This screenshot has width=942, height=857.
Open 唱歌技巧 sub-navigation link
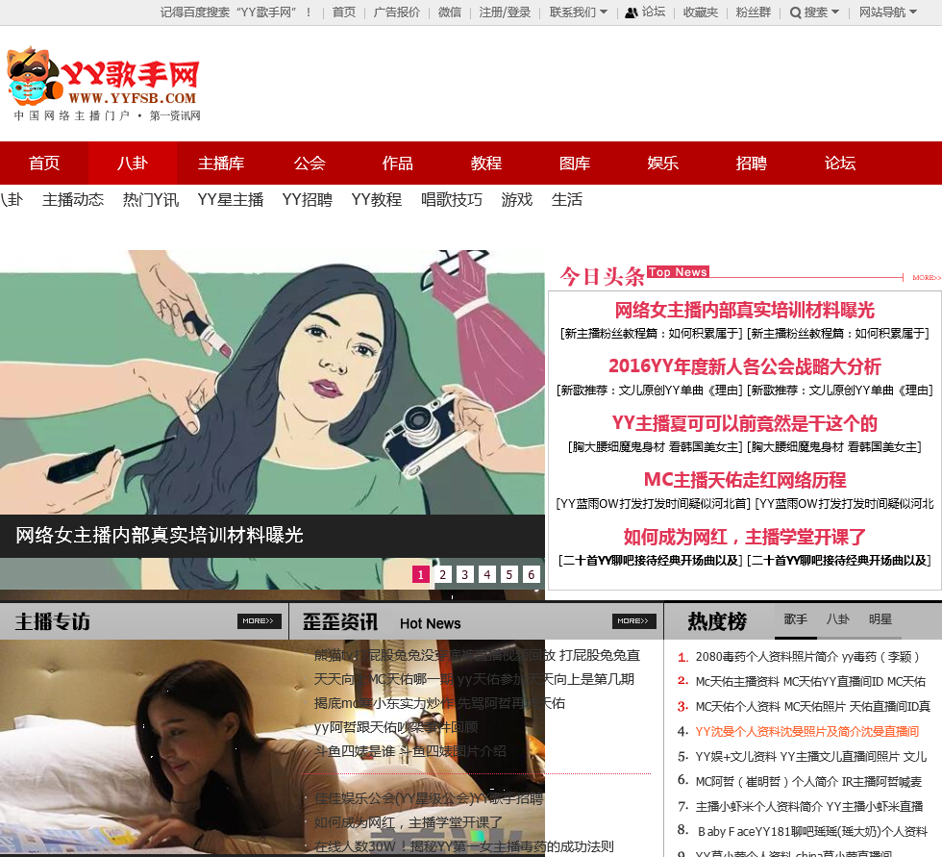click(452, 199)
